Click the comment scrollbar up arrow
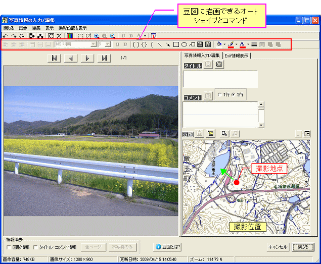 pyautogui.click(x=261, y=104)
